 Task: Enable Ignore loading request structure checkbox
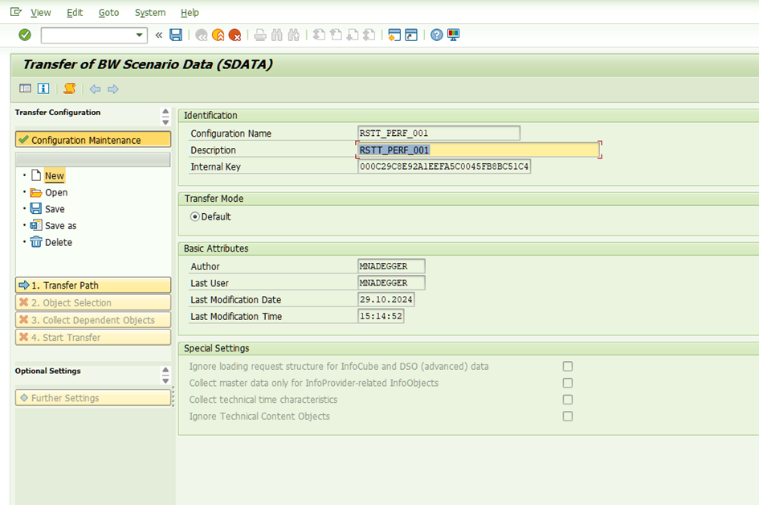(x=568, y=367)
